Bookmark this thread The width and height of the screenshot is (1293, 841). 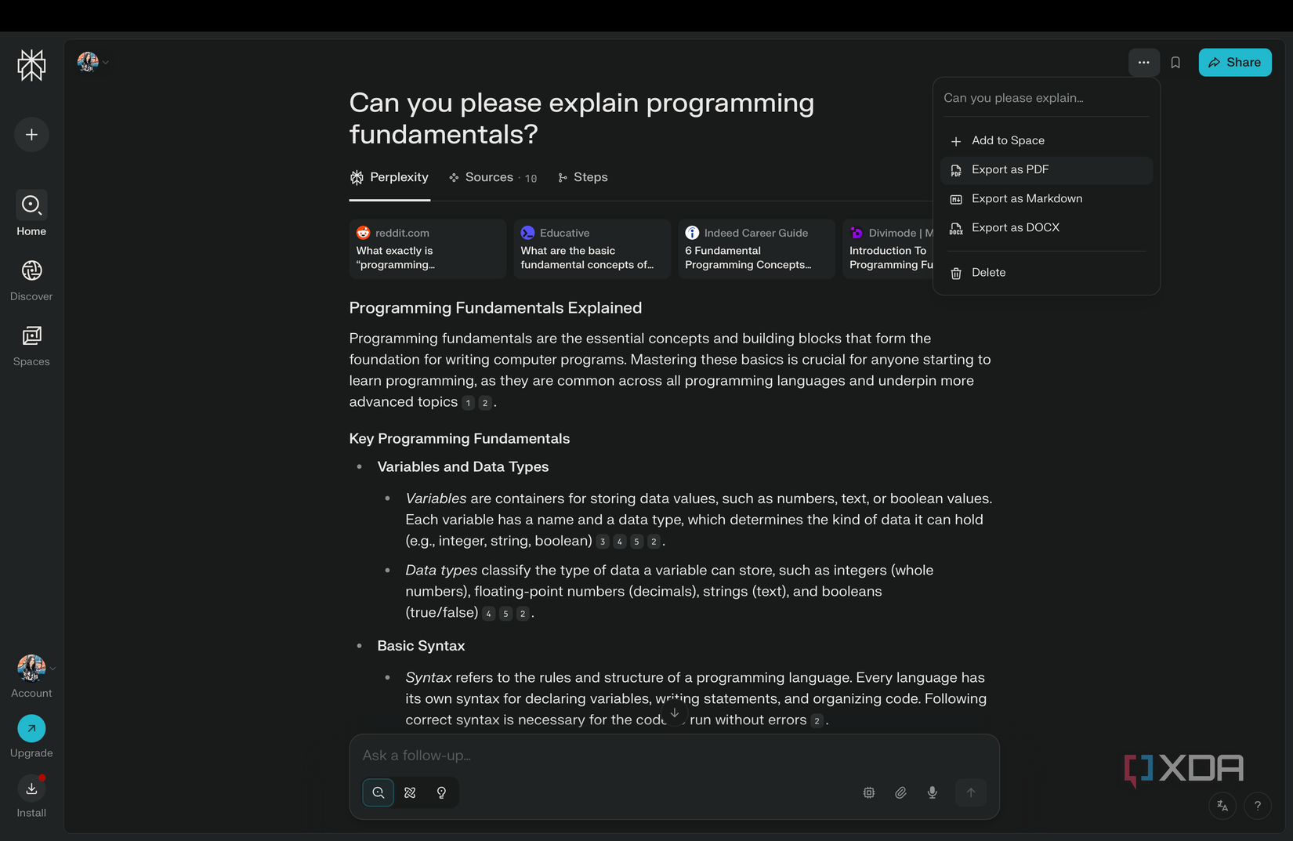pyautogui.click(x=1175, y=63)
